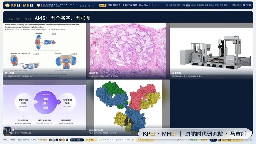Click the 2026.10.21 date label
This screenshot has width=256, height=144.
[236, 5]
